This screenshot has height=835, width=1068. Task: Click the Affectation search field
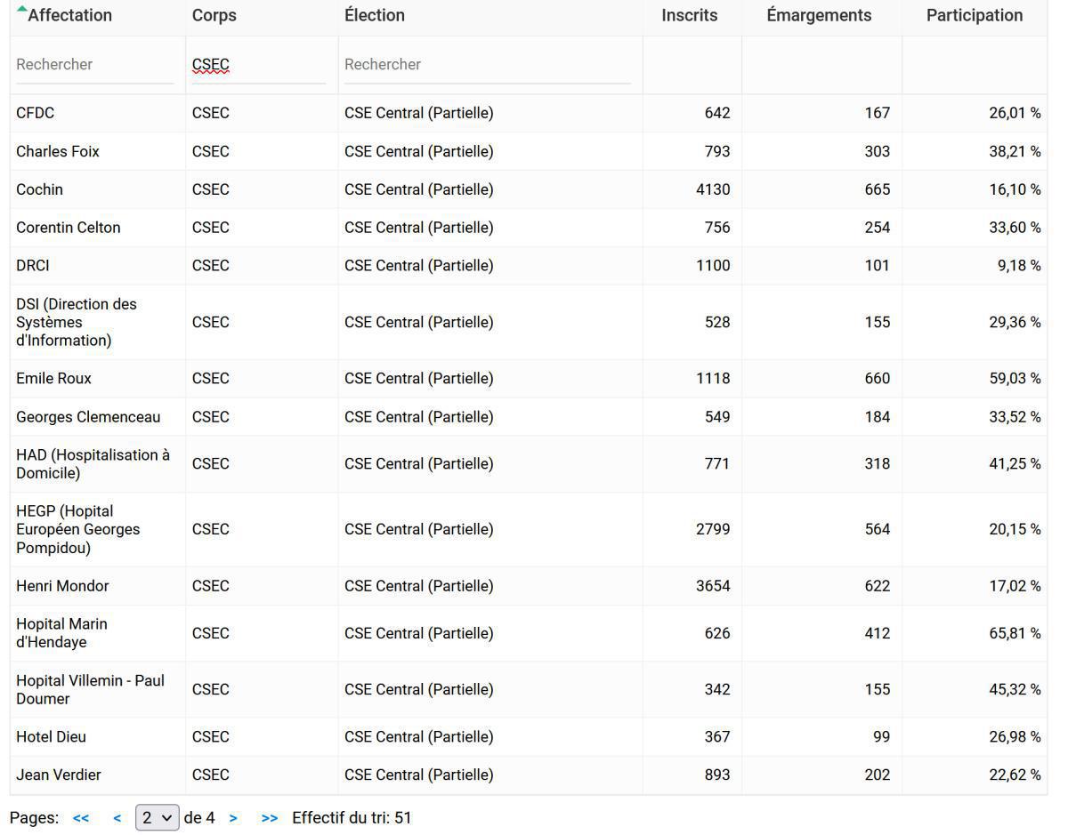(94, 65)
